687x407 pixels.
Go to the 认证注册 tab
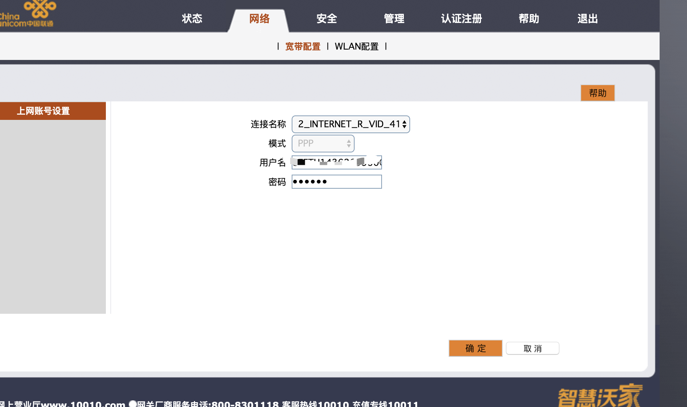coord(461,18)
